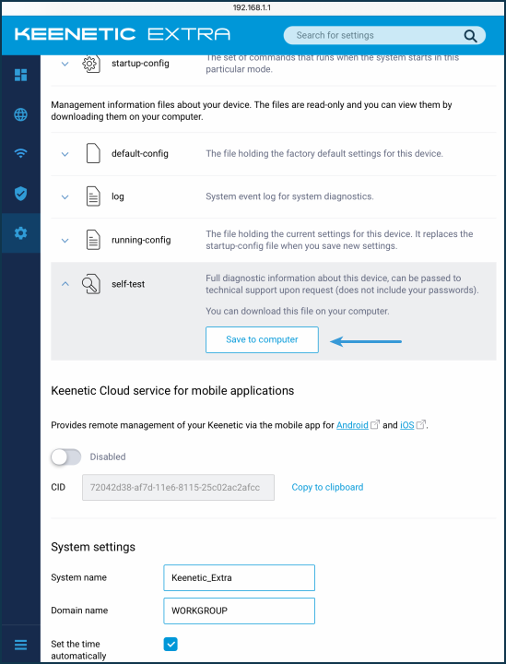The width and height of the screenshot is (506, 664).
Task: Click the Set the time automatically label
Action: (x=78, y=650)
